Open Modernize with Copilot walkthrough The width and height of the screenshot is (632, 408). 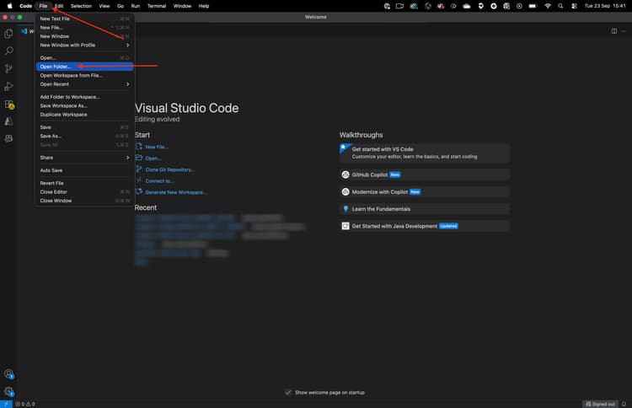click(424, 192)
